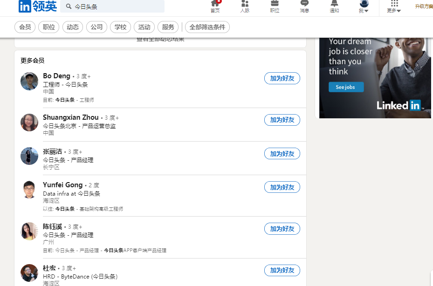Open the 通知 notifications bell
The height and width of the screenshot is (286, 433).
click(x=334, y=7)
